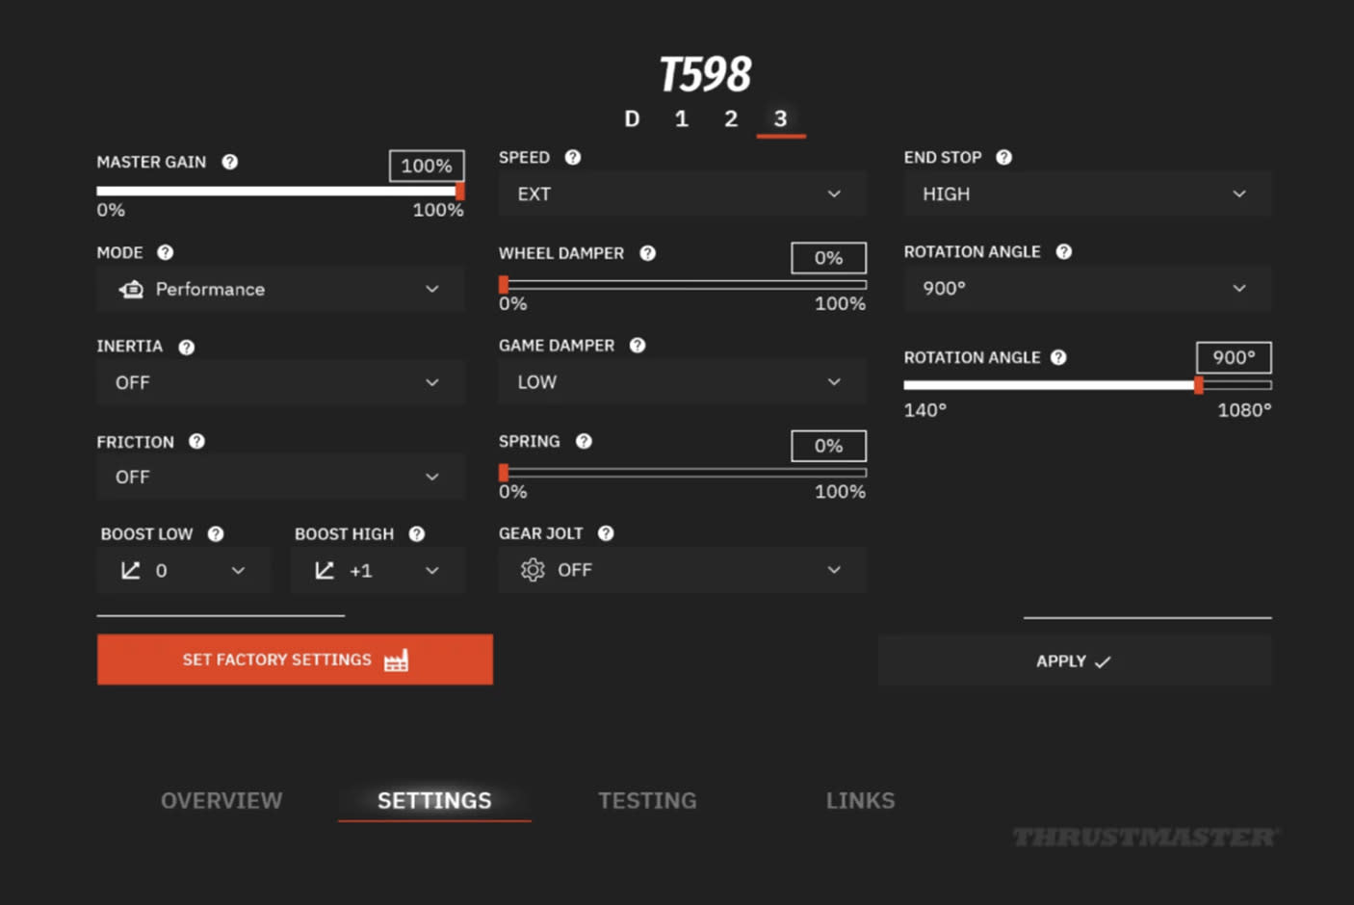Expand the Gear Jolt dropdown
Viewport: 1354px width, 905px height.
(683, 570)
